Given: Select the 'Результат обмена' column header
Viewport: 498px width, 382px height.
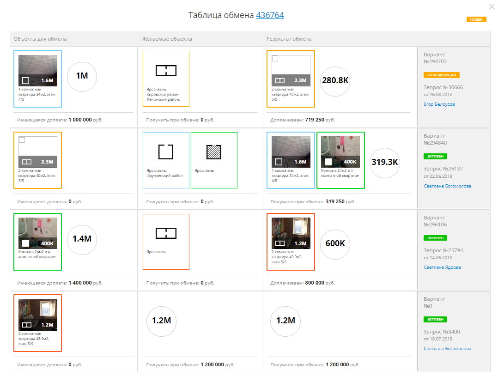Looking at the screenshot, I should 289,39.
